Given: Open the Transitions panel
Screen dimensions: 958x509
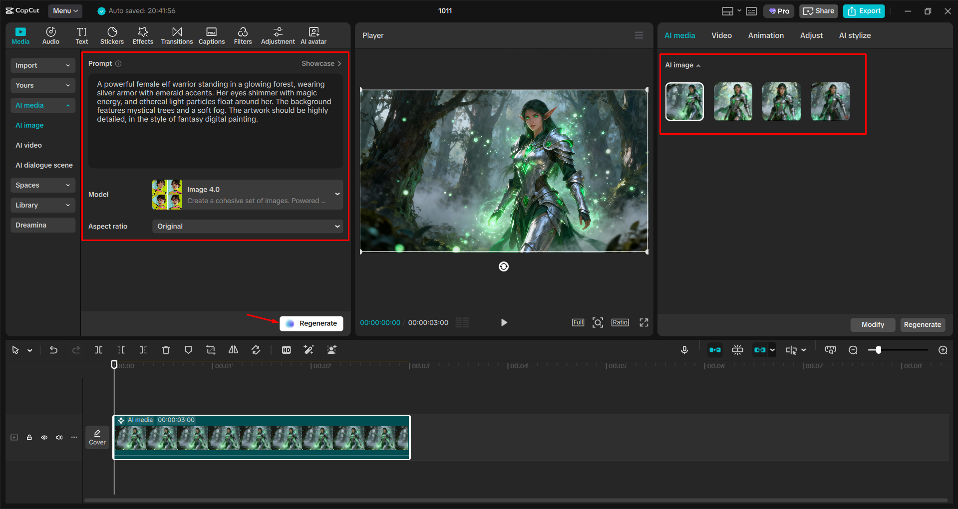Looking at the screenshot, I should (x=177, y=35).
